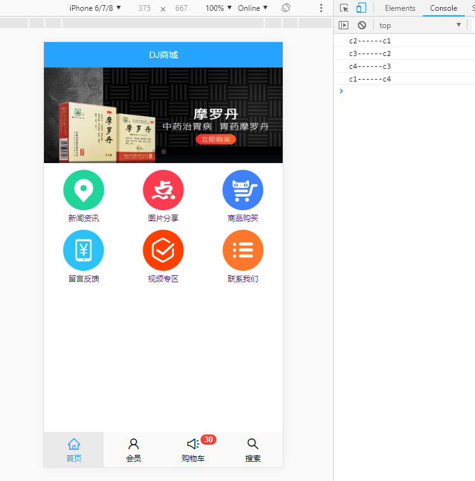Open the Online throttling dropdown
The image size is (475, 481).
click(253, 8)
